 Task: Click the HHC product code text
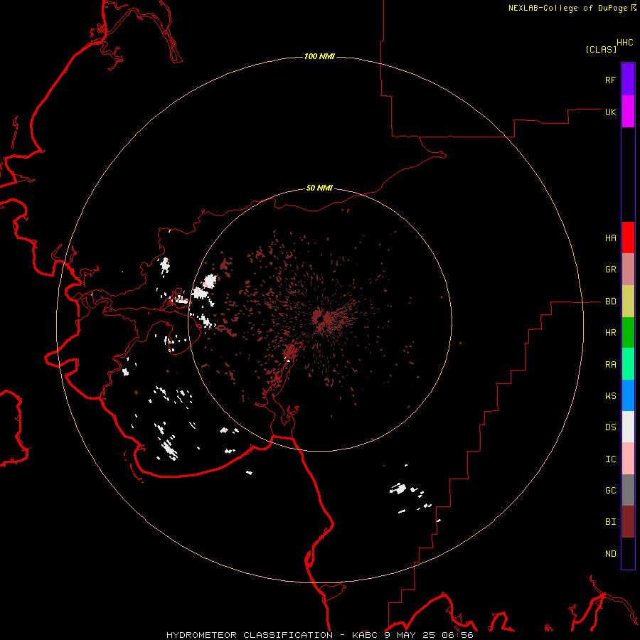[x=625, y=43]
